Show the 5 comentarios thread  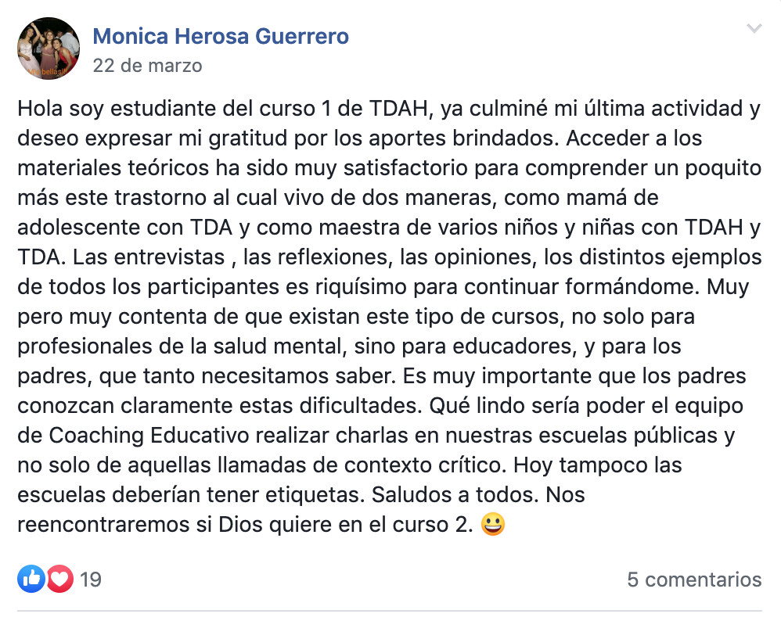point(694,580)
